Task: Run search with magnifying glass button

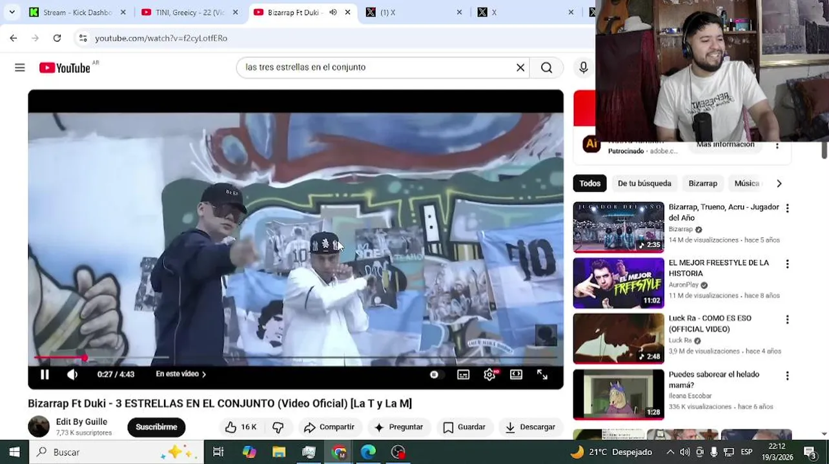Action: 547,68
